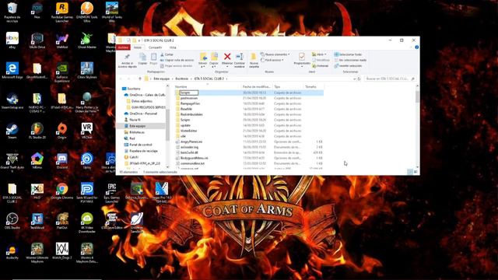Select the update folder row
This screenshot has width=498, height=280.
click(249, 125)
